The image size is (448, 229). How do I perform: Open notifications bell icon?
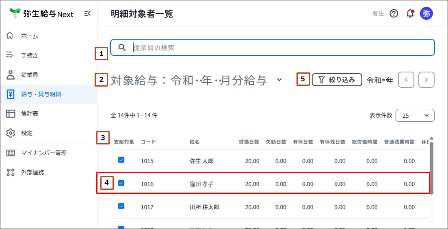(x=410, y=13)
